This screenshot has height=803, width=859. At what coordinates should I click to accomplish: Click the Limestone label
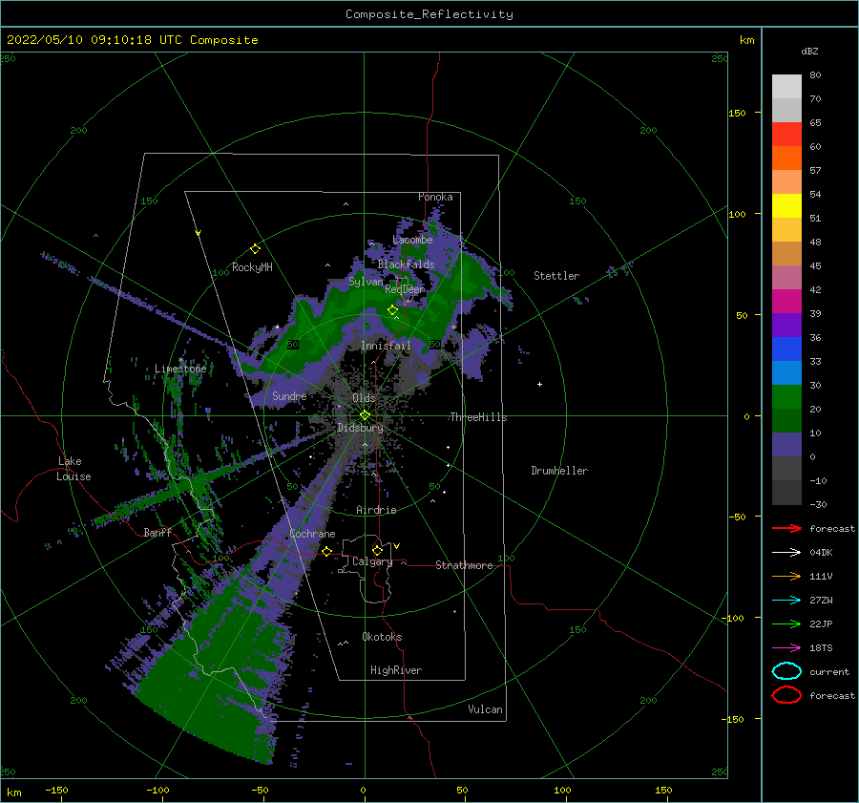coord(180,369)
